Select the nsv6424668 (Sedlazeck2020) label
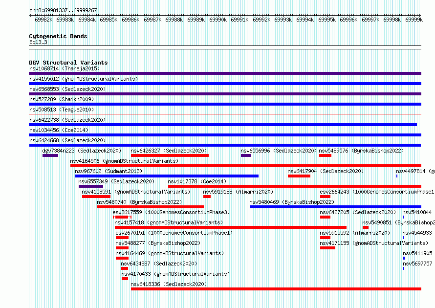The height and width of the screenshot is (308, 435). [67, 140]
